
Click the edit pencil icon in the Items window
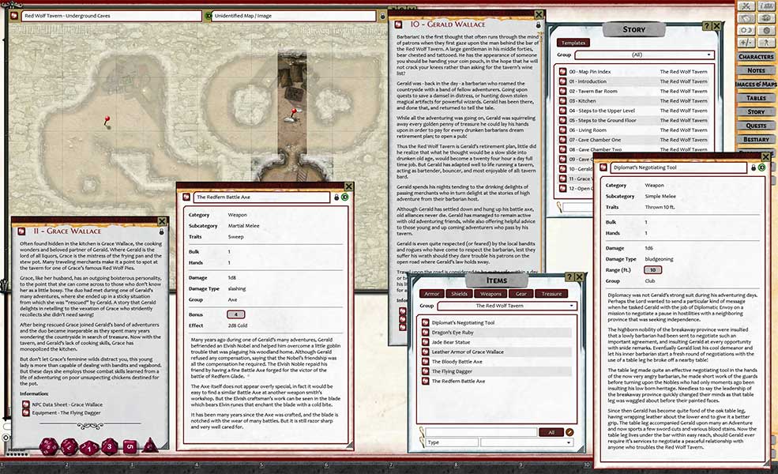pos(570,432)
